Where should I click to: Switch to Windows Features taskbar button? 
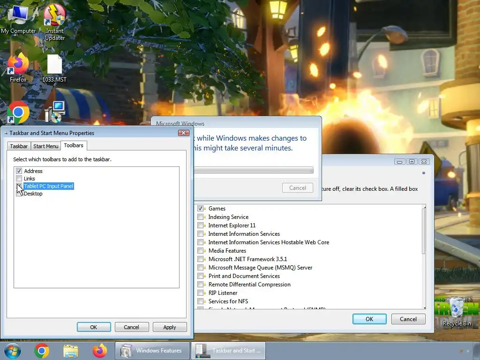pos(152,351)
